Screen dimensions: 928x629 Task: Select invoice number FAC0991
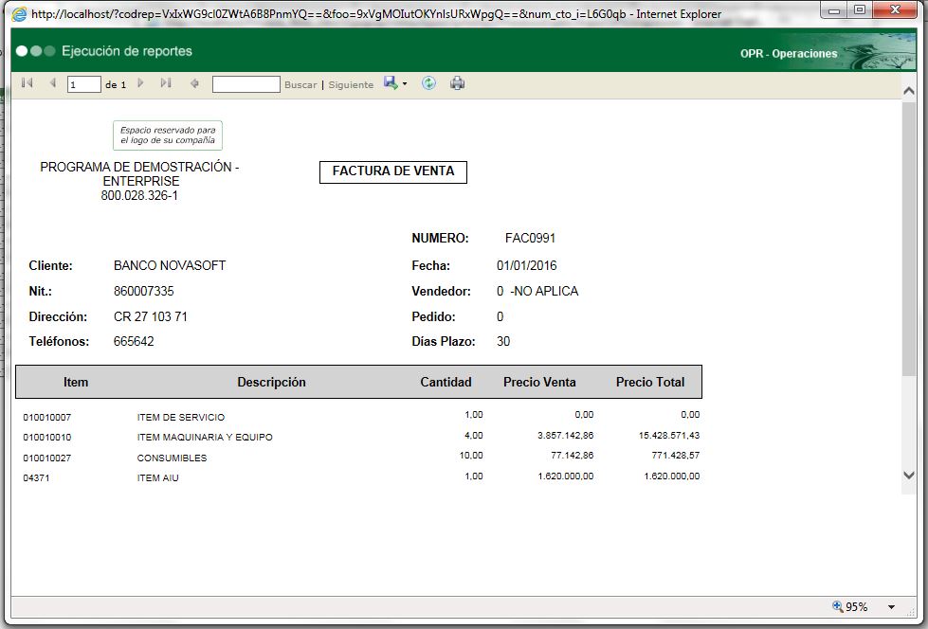(530, 239)
